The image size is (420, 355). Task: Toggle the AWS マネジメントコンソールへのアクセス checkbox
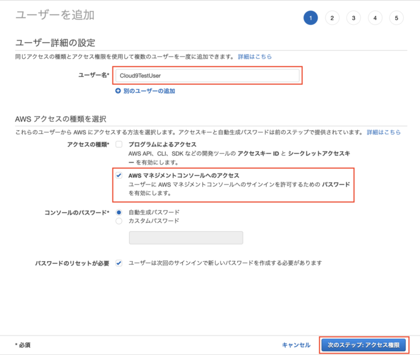click(x=119, y=176)
